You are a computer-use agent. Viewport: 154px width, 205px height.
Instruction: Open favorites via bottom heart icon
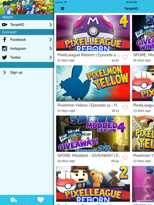(x=41, y=200)
